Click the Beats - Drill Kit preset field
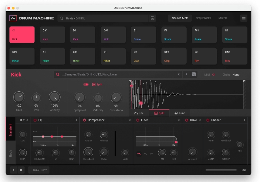This screenshot has width=260, height=182. (103, 18)
